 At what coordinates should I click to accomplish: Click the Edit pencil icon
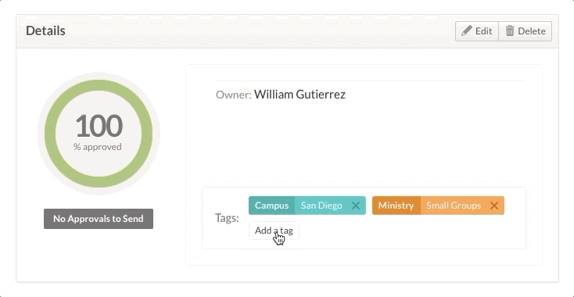[x=466, y=30]
